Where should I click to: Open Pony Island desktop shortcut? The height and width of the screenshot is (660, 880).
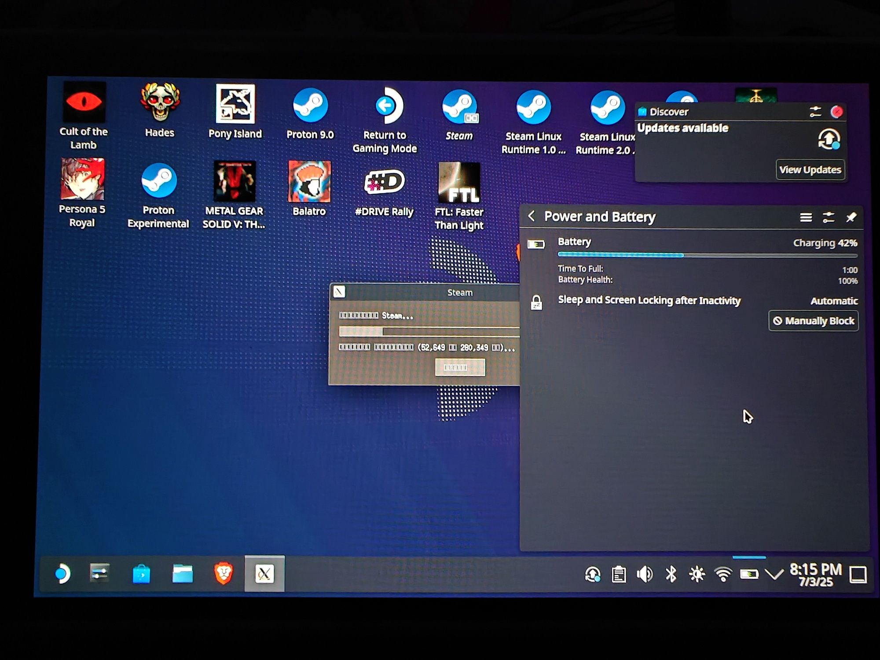[235, 111]
